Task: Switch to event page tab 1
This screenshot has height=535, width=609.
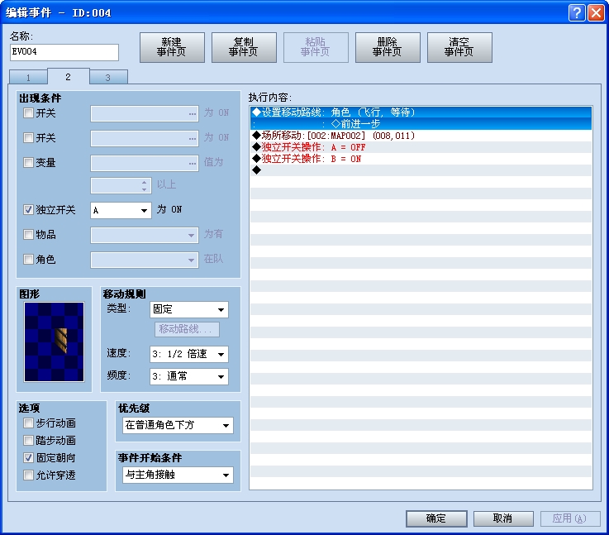Action: coord(28,77)
